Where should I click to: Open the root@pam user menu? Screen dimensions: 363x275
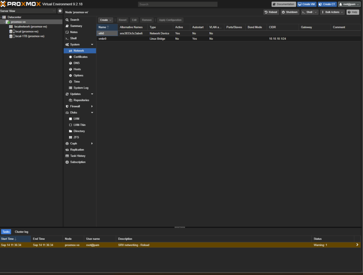349,4
